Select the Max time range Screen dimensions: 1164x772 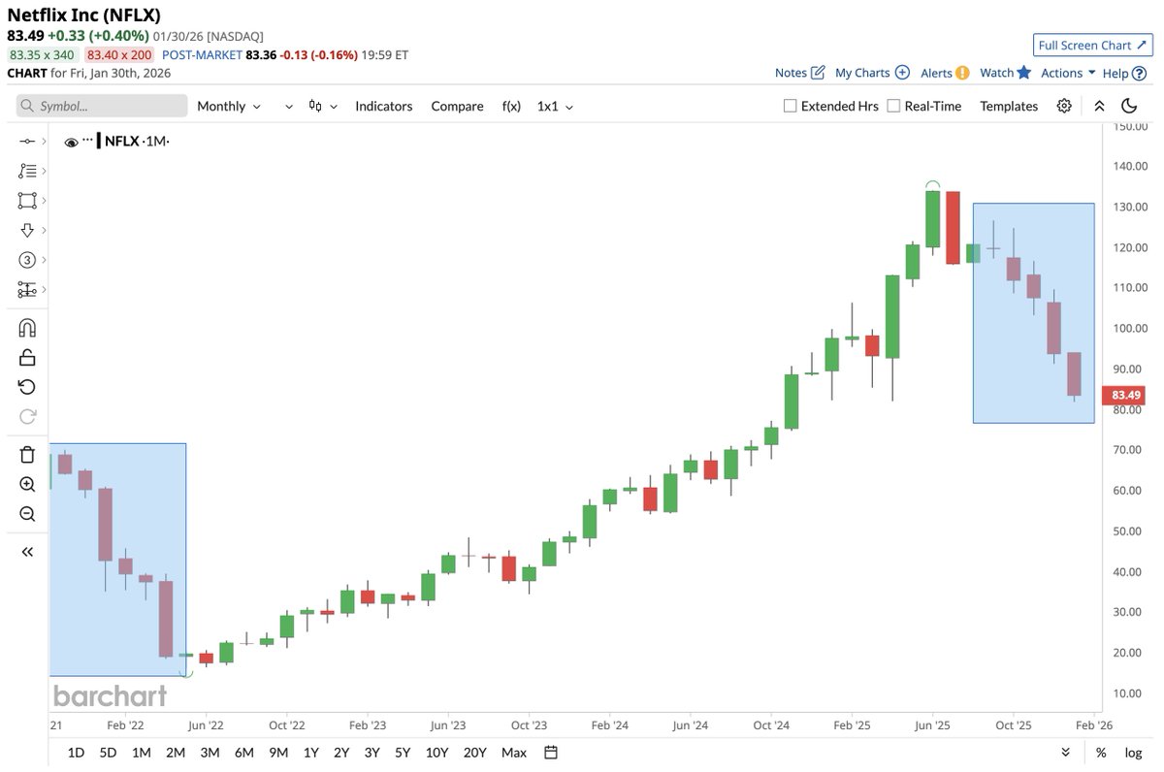pos(514,752)
